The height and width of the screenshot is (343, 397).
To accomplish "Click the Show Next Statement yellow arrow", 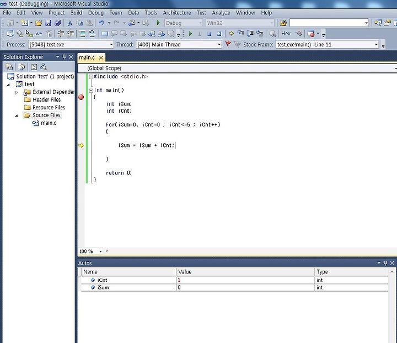I will click(x=231, y=34).
